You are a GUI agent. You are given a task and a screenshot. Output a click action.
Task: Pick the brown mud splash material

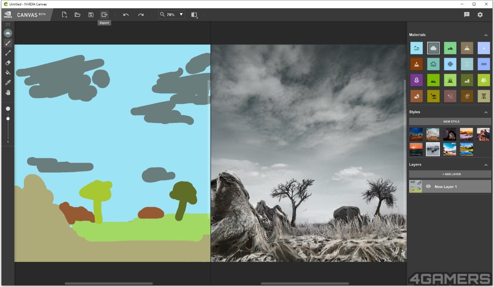(416, 64)
